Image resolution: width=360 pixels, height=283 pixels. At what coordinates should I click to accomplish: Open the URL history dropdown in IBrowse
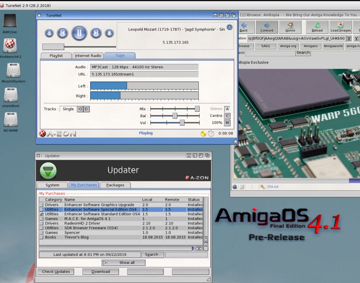349,39
